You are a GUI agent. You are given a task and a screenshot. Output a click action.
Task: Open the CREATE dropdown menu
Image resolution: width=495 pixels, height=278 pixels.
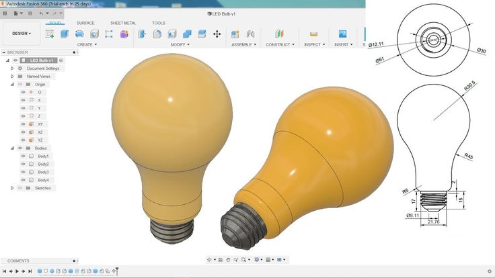click(x=87, y=45)
